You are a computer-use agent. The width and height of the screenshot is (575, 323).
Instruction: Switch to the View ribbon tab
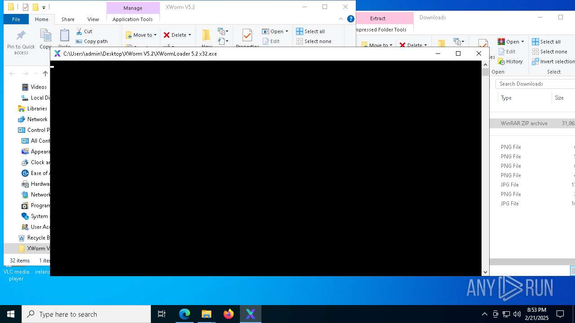(x=93, y=19)
